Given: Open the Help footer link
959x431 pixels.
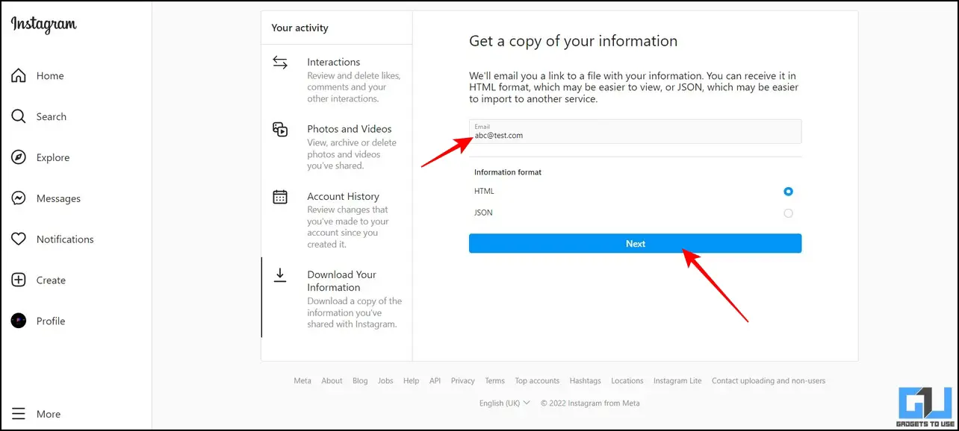Looking at the screenshot, I should pos(411,380).
